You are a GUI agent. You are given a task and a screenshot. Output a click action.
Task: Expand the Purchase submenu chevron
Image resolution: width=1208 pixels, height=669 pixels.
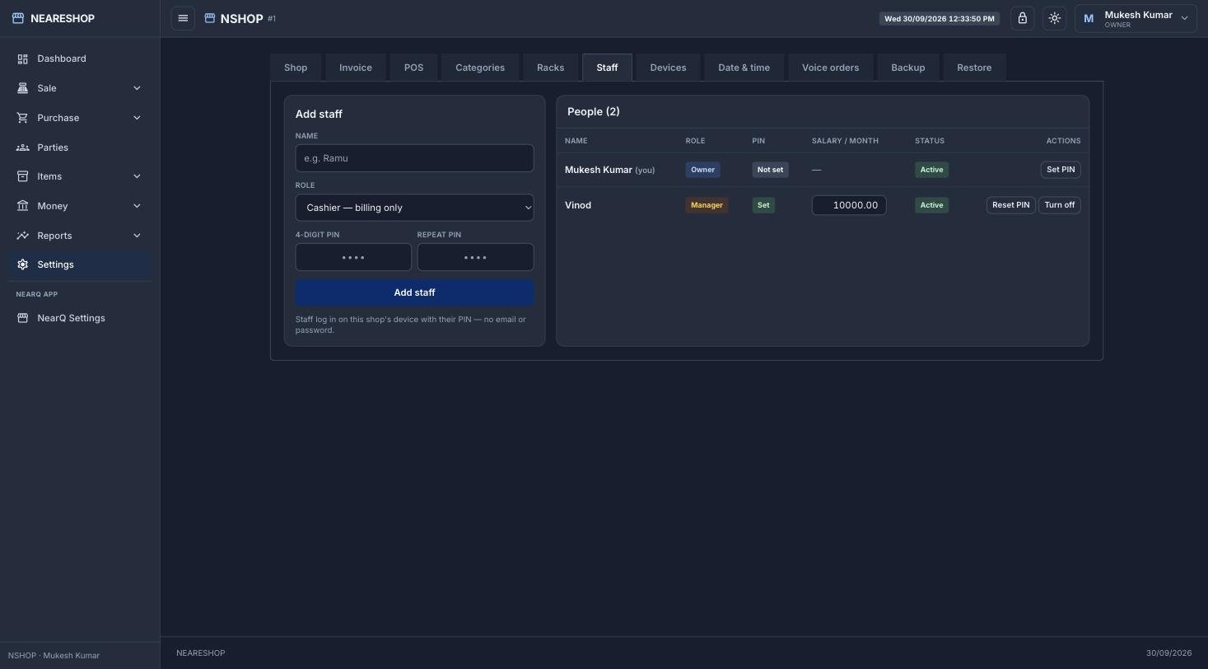(x=137, y=118)
